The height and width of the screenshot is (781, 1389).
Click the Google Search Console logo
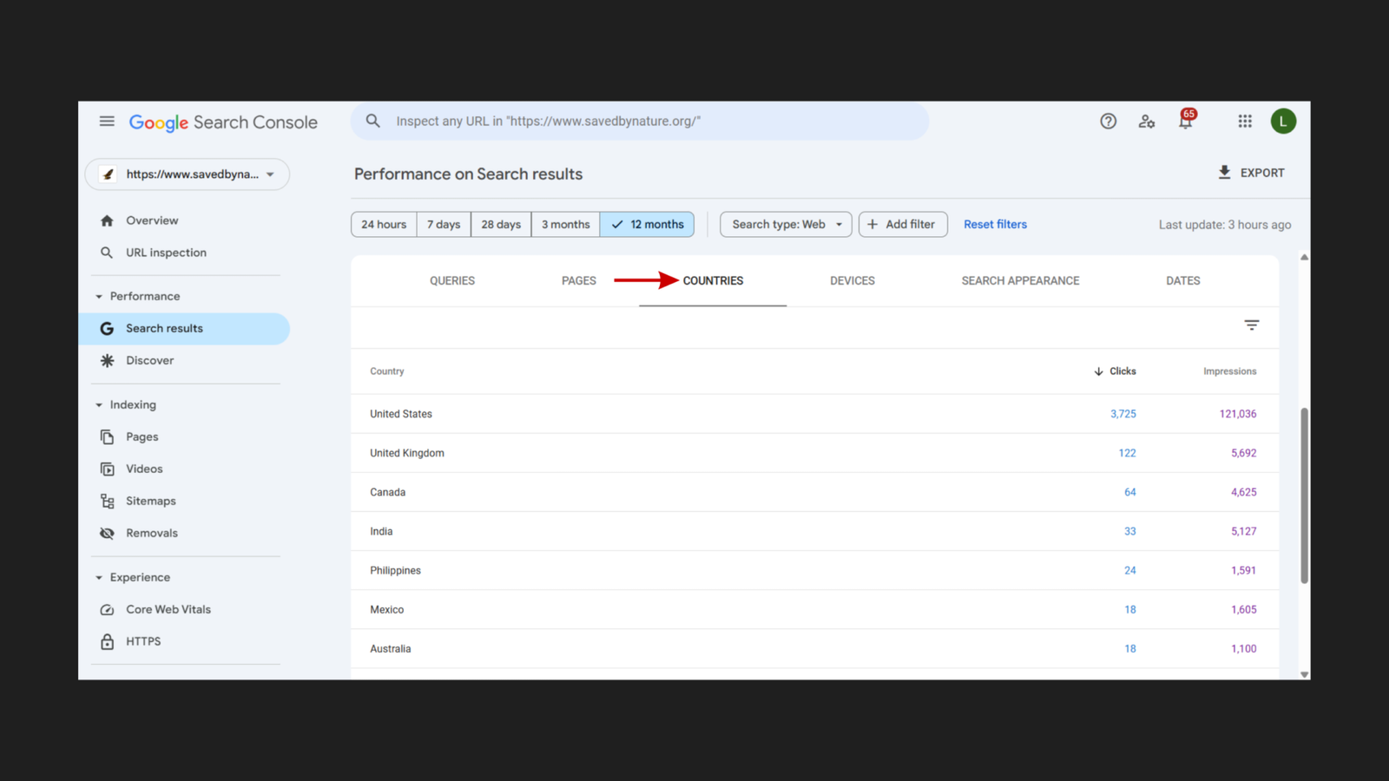pyautogui.click(x=222, y=122)
